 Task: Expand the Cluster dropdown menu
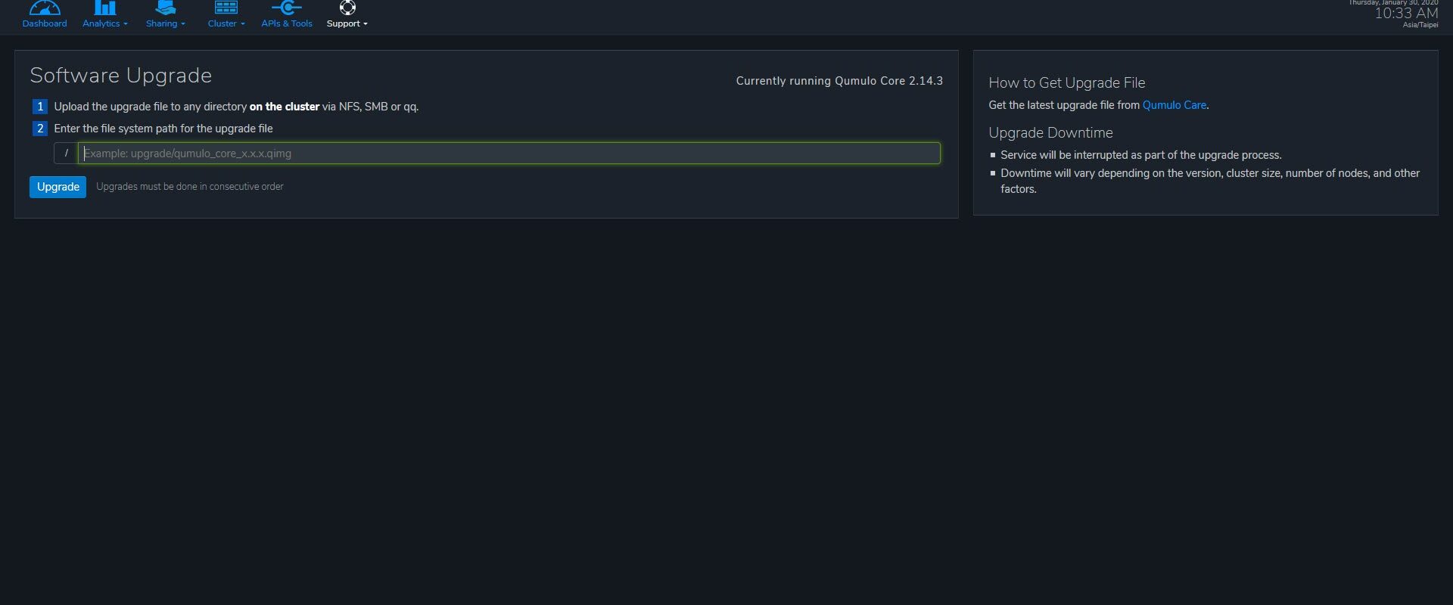pyautogui.click(x=226, y=23)
